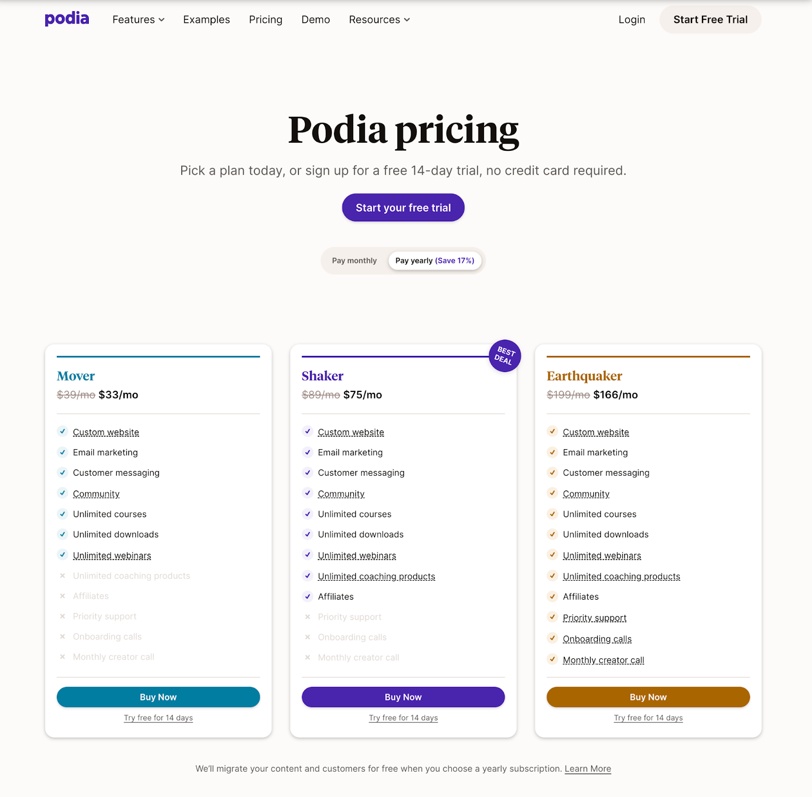Image resolution: width=812 pixels, height=797 pixels.
Task: Open the Resources dropdown menu
Action: (x=380, y=19)
